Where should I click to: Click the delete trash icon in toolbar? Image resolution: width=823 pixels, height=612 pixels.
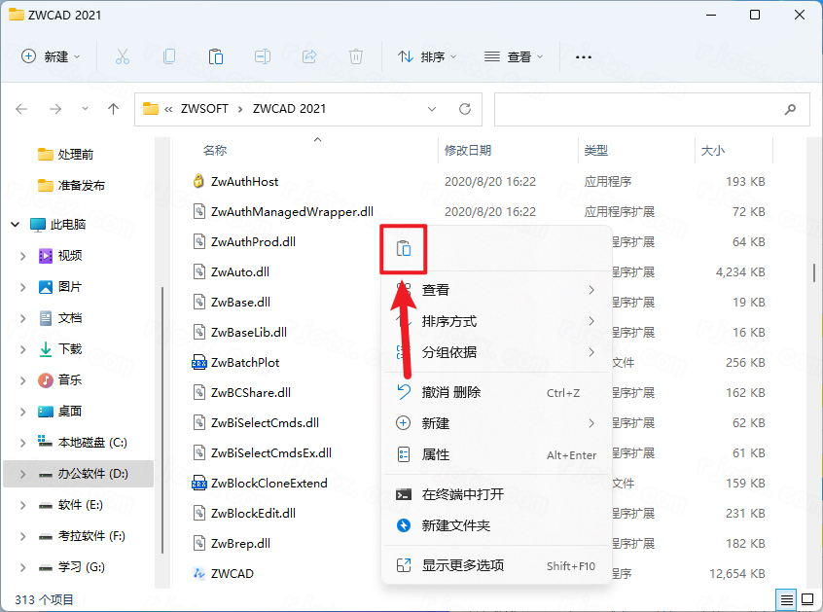tap(356, 56)
